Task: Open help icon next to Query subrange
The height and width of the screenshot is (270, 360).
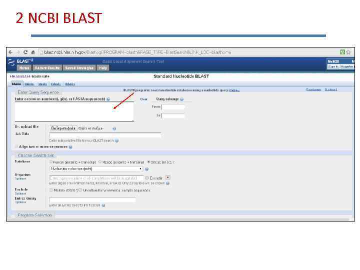Action: click(x=182, y=99)
